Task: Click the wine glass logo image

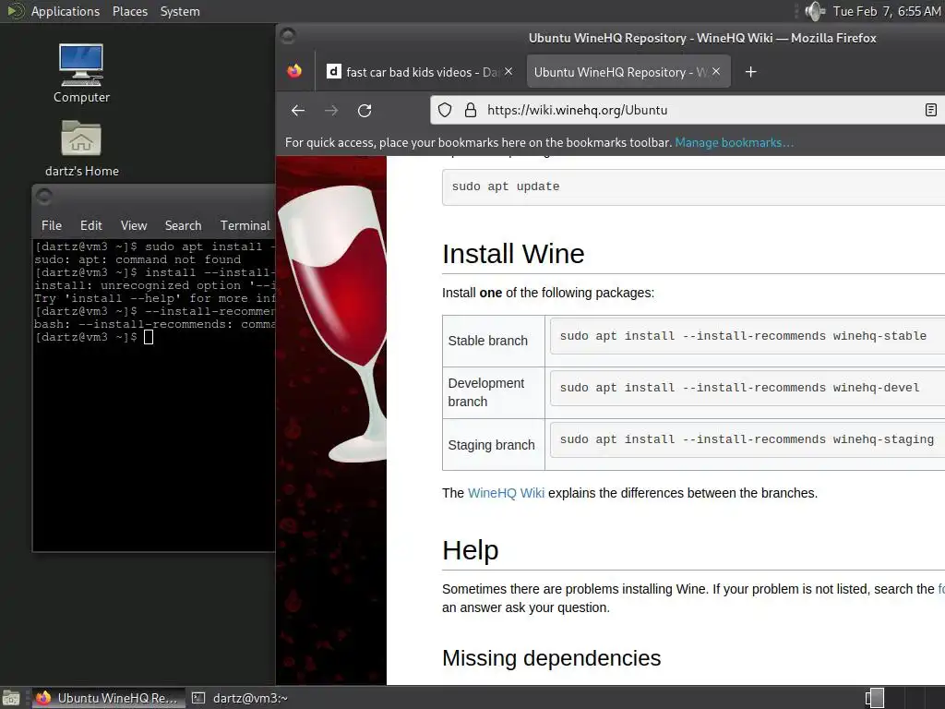Action: coord(331,322)
